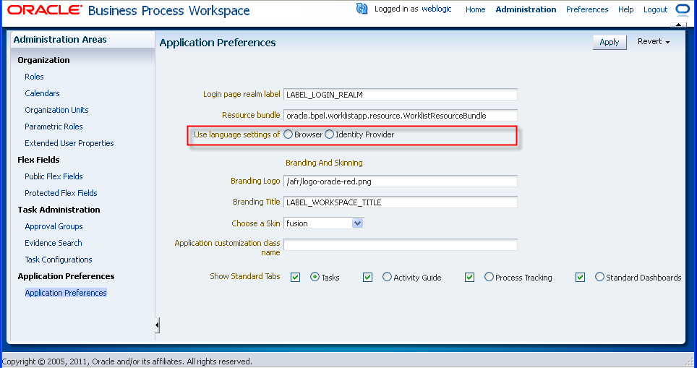
Task: Click the Application Preferences bold section heading in sidebar
Action: [67, 276]
